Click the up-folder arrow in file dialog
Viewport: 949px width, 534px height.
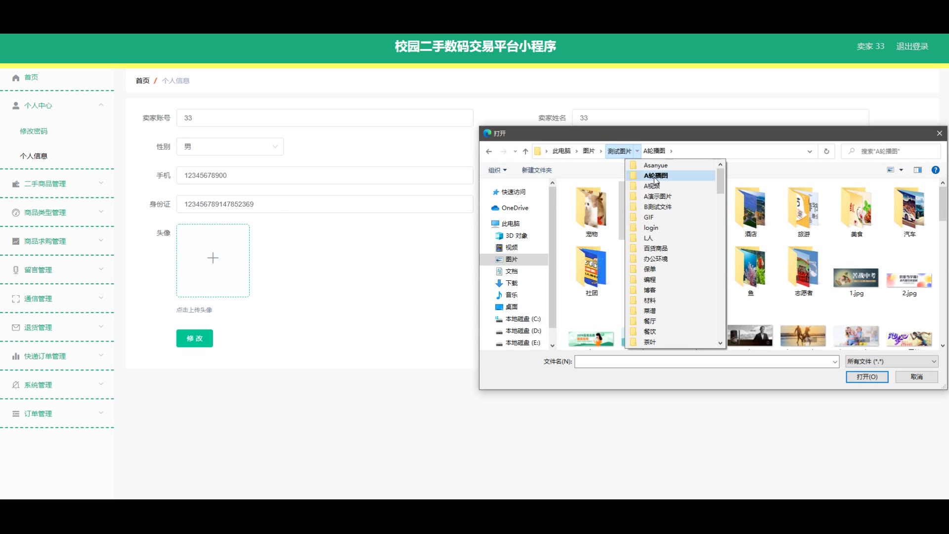(525, 151)
